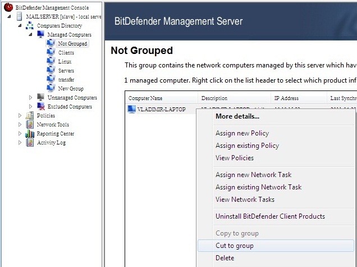The image size is (357, 267).
Task: Click the Excluded Computers crossed monitor icon
Action: coord(41,106)
